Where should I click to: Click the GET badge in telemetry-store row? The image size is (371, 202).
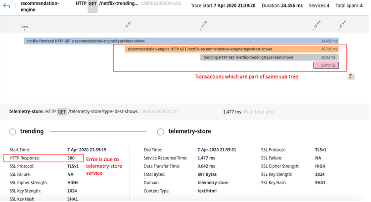pos(62,112)
